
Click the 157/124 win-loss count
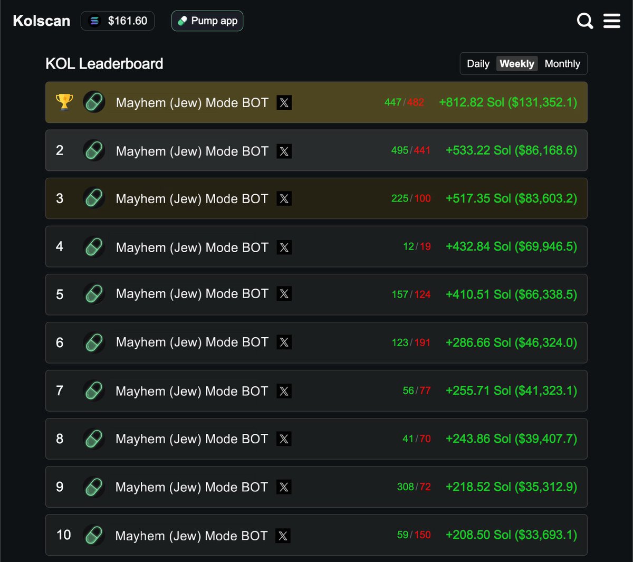[x=411, y=294]
